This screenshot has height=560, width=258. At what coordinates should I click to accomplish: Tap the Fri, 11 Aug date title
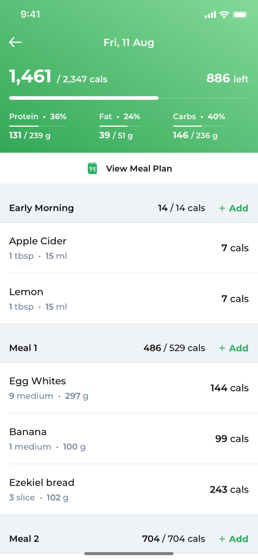point(129,43)
